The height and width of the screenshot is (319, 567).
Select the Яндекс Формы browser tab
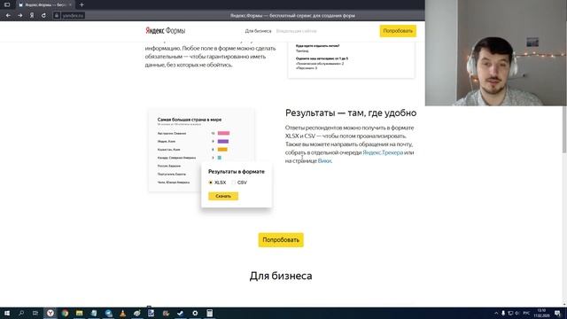45,4
